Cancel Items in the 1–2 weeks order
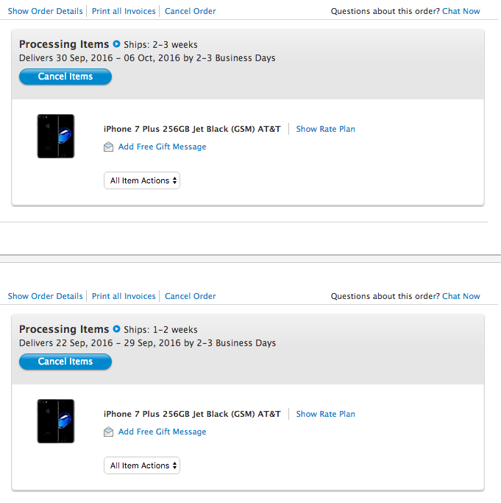501x503 pixels. pyautogui.click(x=65, y=362)
